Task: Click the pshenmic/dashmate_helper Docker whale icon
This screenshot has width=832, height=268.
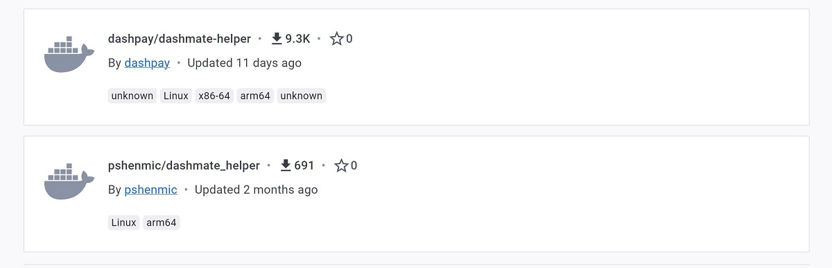Action: [69, 181]
